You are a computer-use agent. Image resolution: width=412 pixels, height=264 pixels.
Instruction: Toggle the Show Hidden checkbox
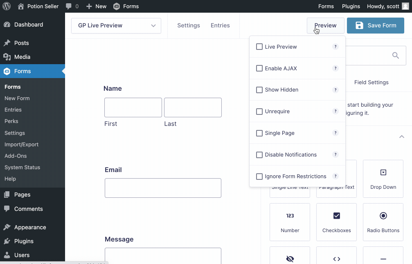click(x=259, y=90)
